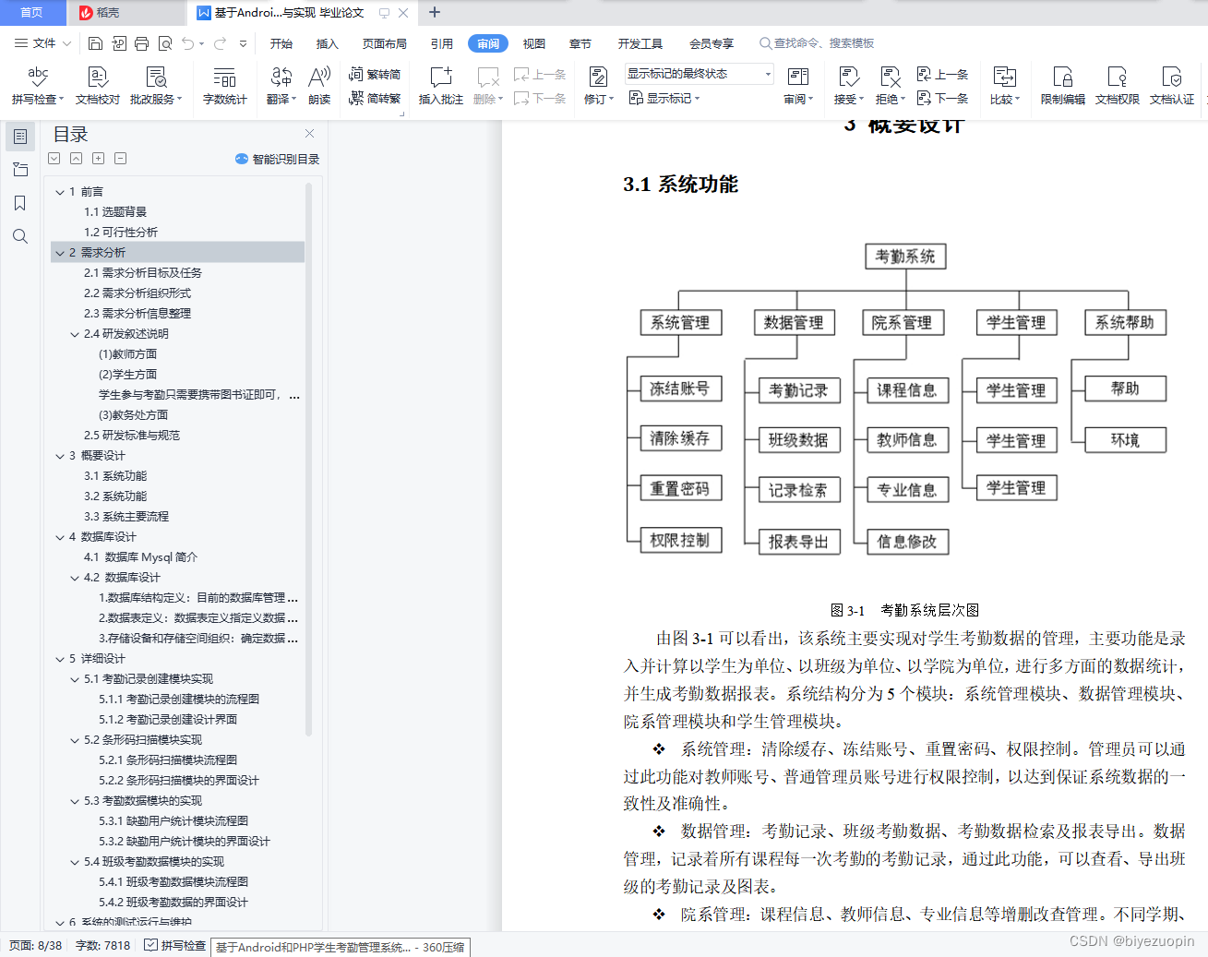Click the save icon in quick toolbar
Image resolution: width=1208 pixels, height=957 pixels.
click(95, 43)
